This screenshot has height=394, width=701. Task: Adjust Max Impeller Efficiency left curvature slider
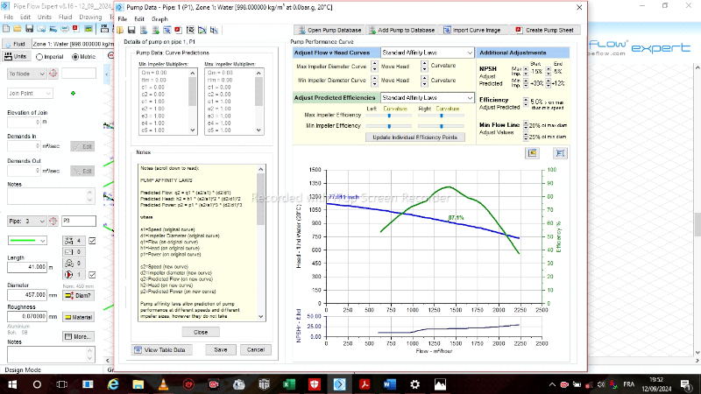pos(390,115)
